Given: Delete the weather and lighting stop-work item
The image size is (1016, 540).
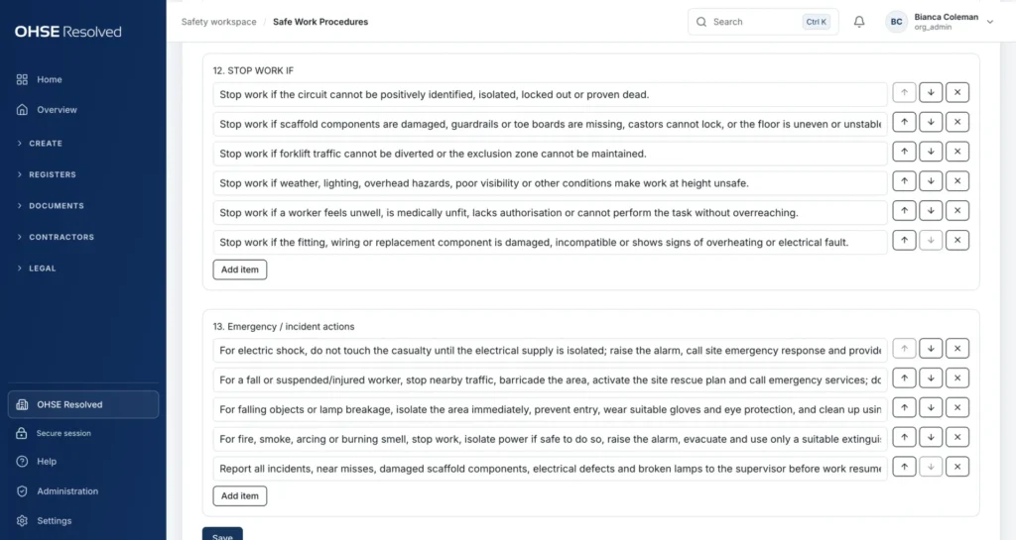Looking at the screenshot, I should [957, 181].
